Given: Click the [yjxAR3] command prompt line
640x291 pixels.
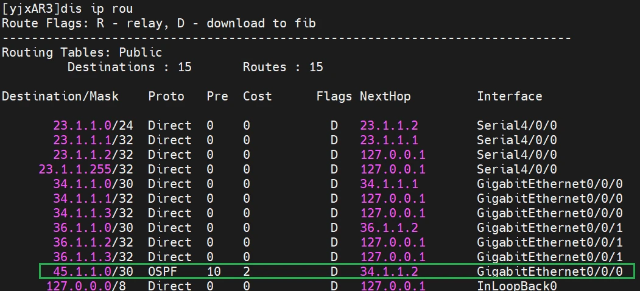Looking at the screenshot, I should 67,9.
